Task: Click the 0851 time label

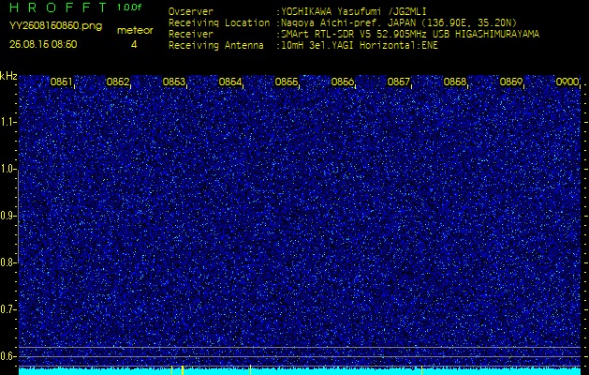Action: point(61,82)
